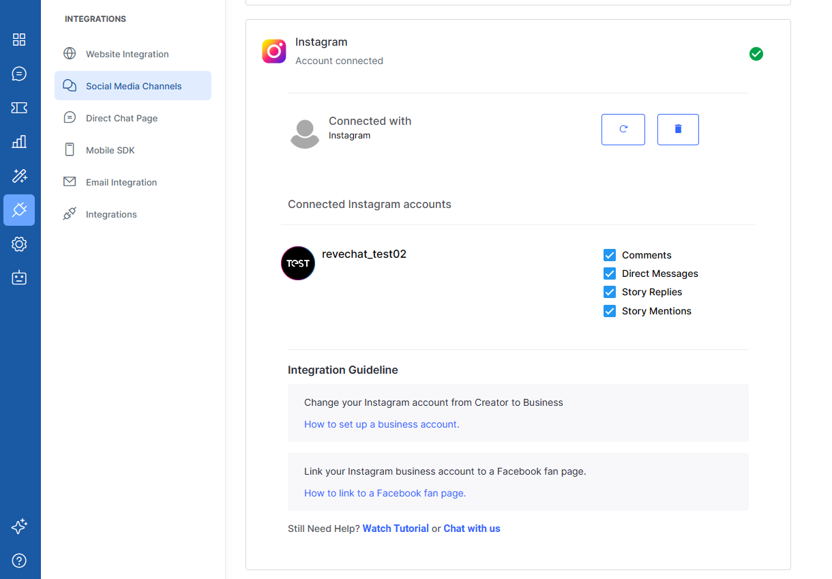Open the ticket icon in left rail
832x579 pixels.
pos(19,108)
